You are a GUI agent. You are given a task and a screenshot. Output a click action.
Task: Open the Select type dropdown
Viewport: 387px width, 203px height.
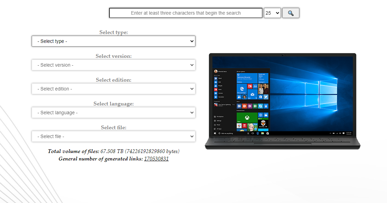pos(114,41)
